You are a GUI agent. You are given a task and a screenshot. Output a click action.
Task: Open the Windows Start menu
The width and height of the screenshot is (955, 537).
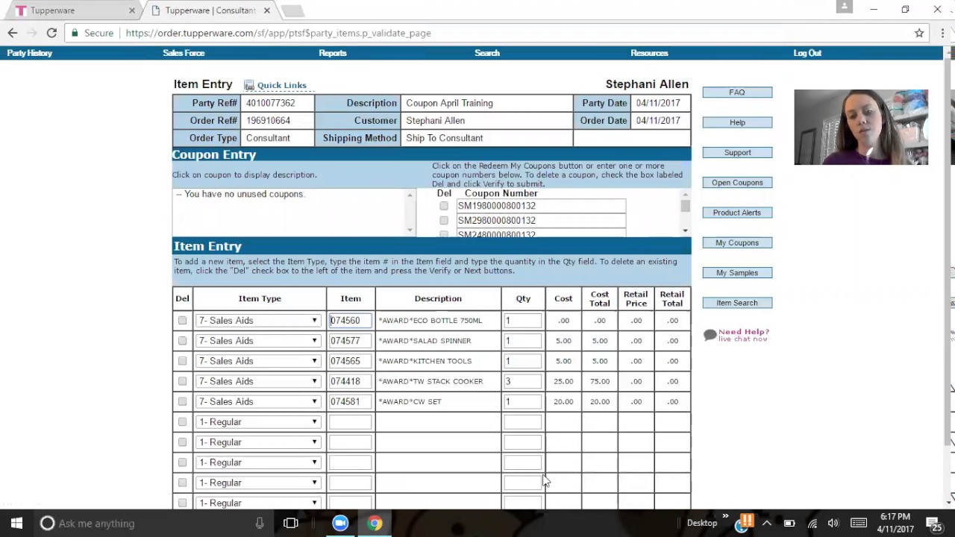[x=16, y=523]
